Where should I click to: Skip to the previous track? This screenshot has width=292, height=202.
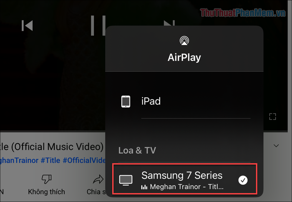[x=27, y=25]
